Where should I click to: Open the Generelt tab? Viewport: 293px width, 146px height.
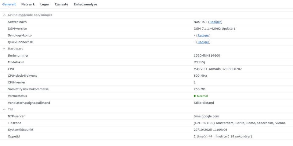[9, 4]
